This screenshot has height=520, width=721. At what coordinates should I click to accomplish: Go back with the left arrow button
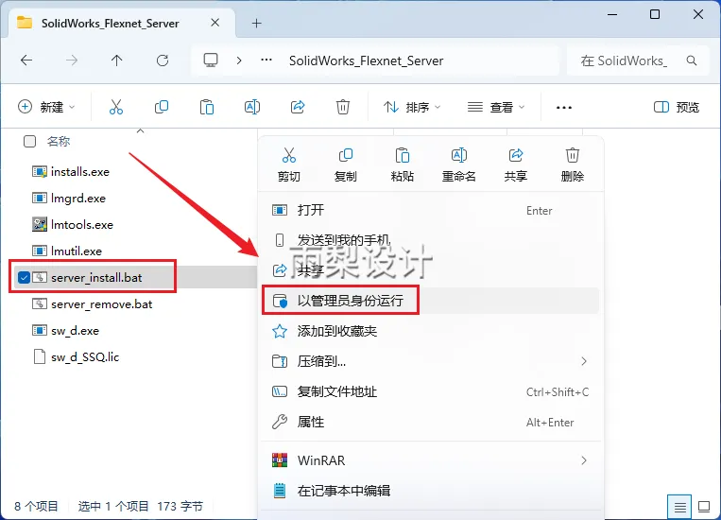(x=26, y=61)
